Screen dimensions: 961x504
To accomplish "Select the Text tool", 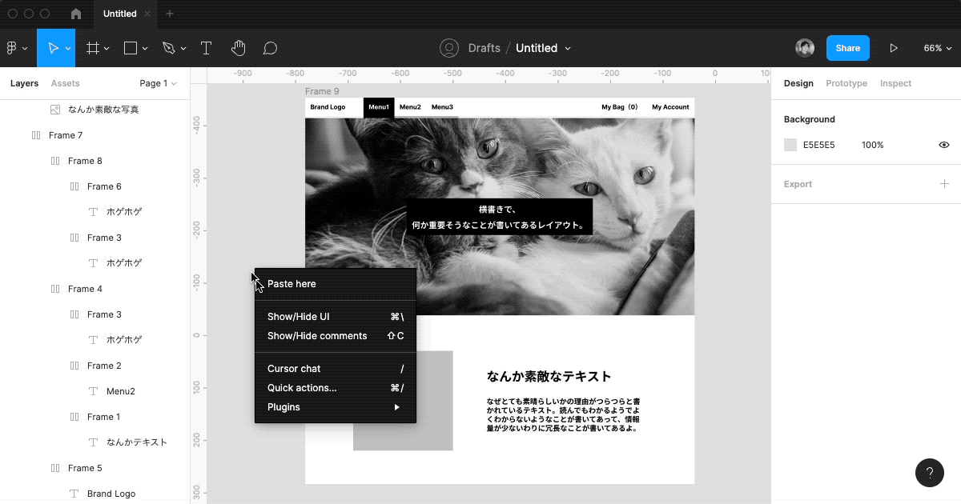I will coord(206,48).
